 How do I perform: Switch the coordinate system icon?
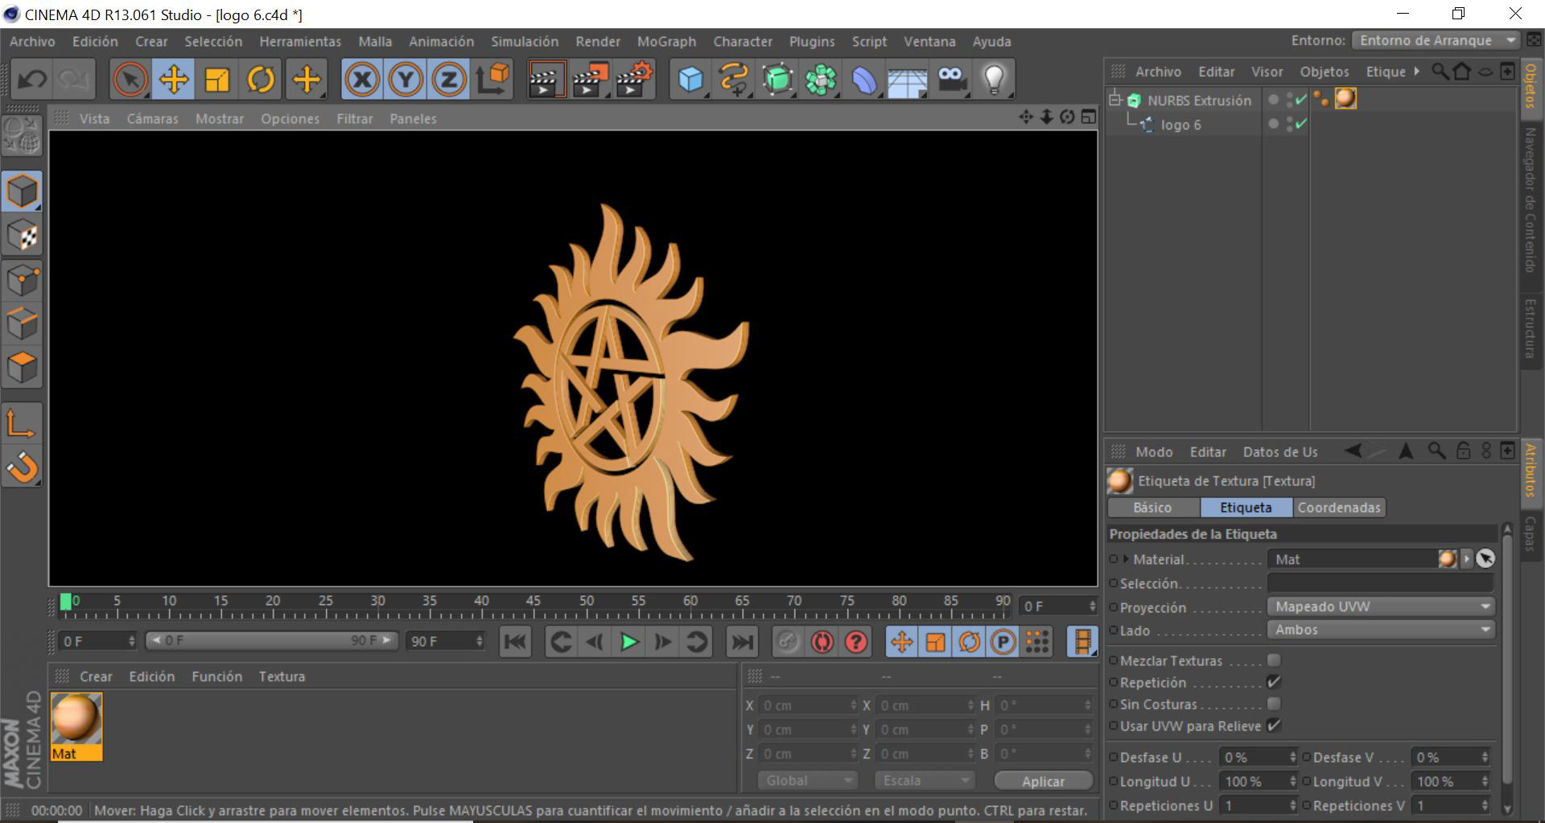click(492, 79)
